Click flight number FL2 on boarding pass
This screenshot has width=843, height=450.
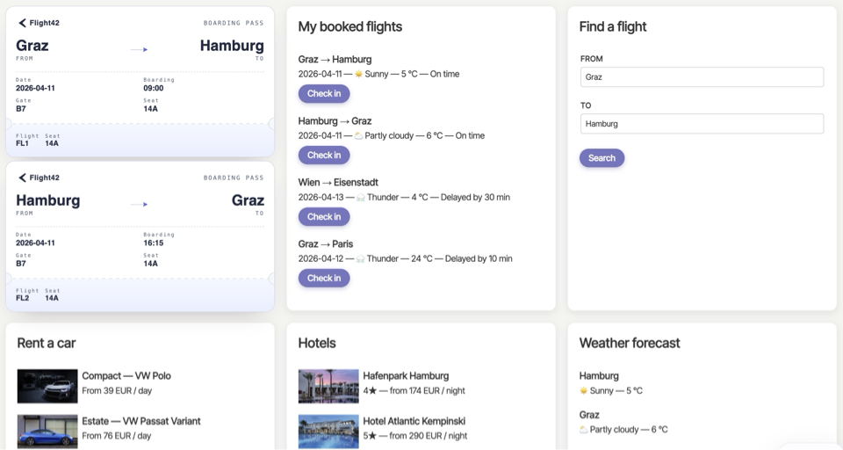(x=23, y=298)
